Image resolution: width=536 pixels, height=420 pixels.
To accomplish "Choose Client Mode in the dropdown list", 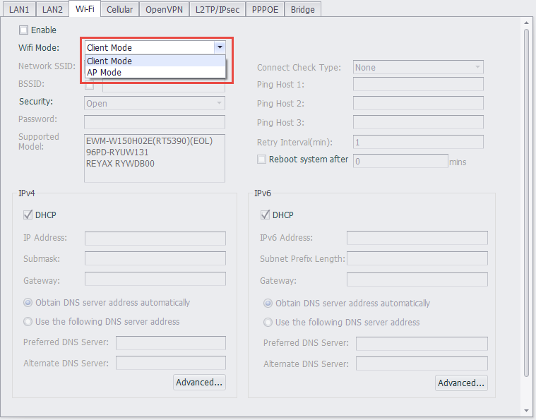I will tap(109, 61).
